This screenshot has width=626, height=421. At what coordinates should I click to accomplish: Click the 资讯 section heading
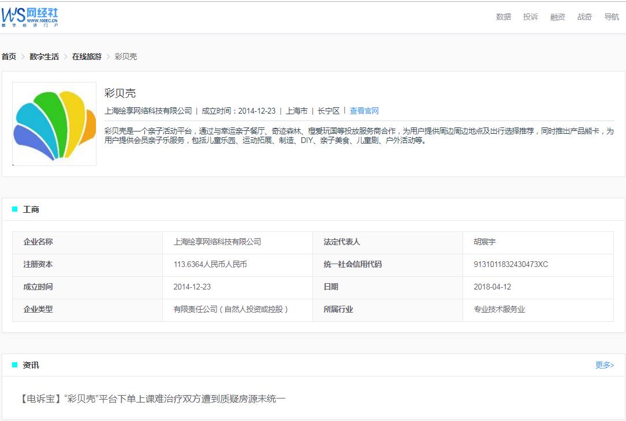point(31,365)
